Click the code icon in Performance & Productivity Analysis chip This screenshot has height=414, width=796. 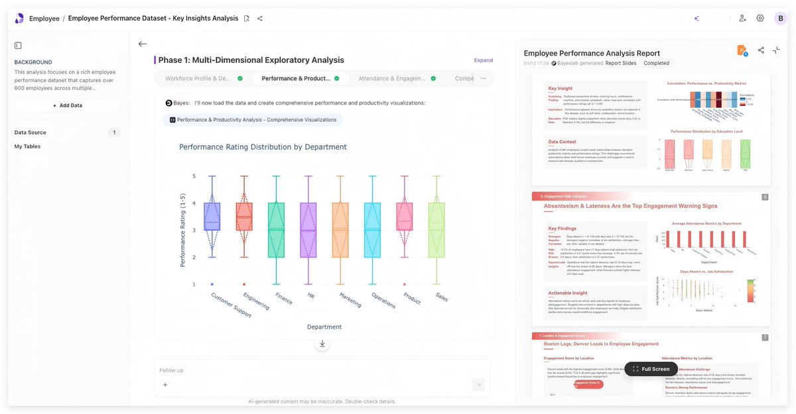172,120
